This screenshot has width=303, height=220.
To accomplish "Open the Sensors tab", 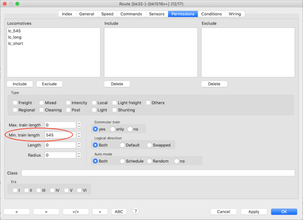I will pos(157,14).
